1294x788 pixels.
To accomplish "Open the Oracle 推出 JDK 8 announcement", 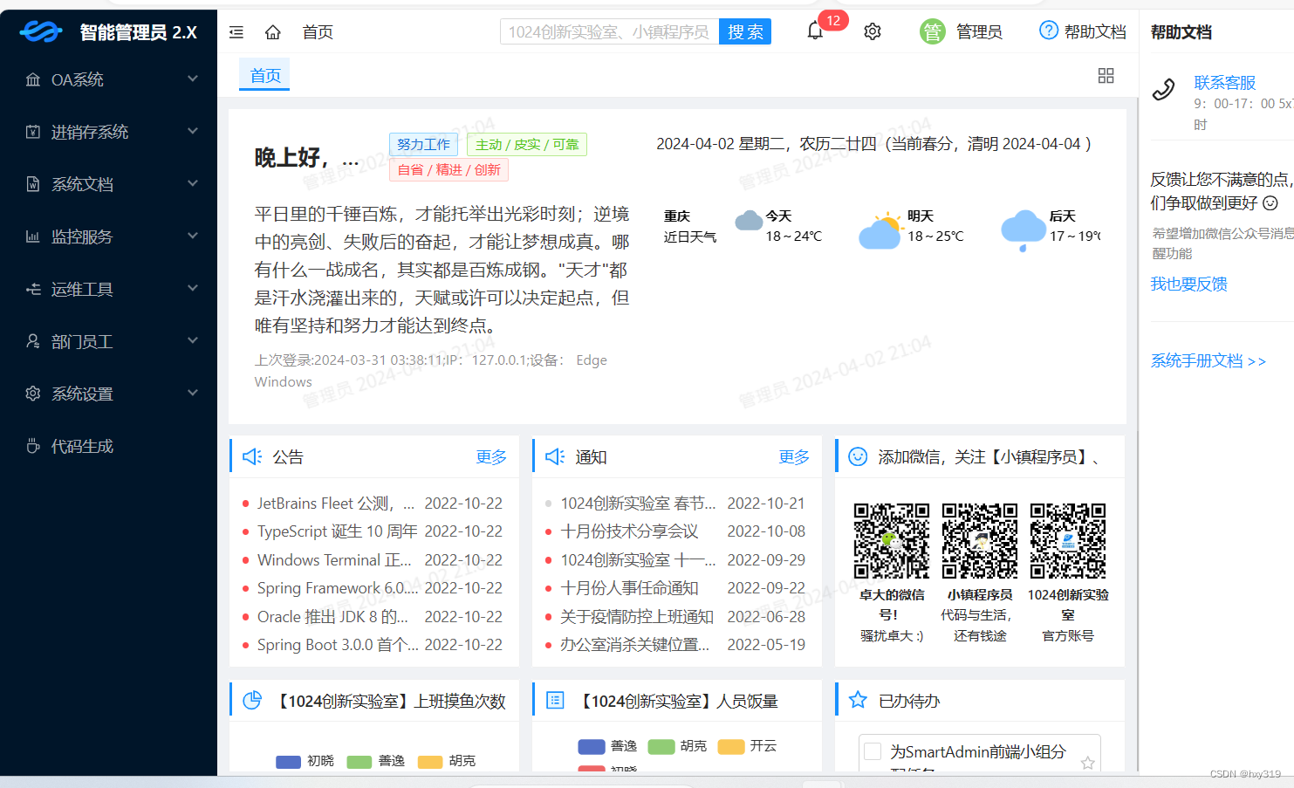I will tap(332, 617).
